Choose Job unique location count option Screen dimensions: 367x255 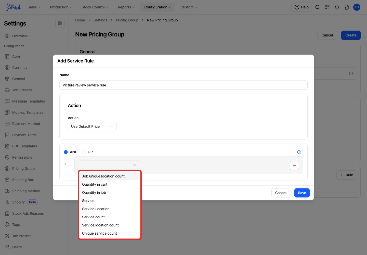point(110,176)
